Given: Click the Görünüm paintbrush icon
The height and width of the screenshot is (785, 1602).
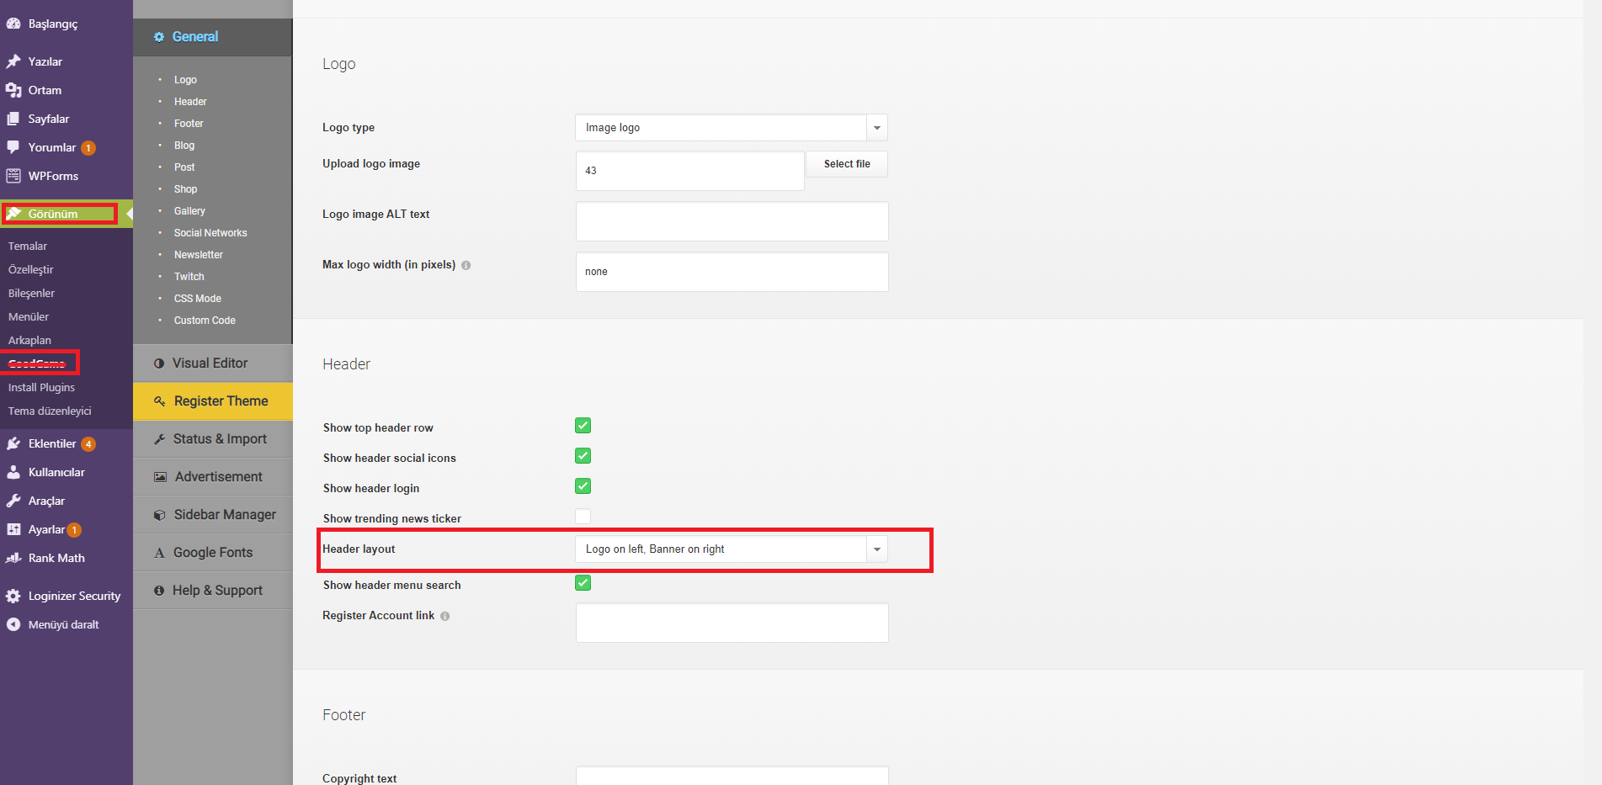Looking at the screenshot, I should coord(13,214).
